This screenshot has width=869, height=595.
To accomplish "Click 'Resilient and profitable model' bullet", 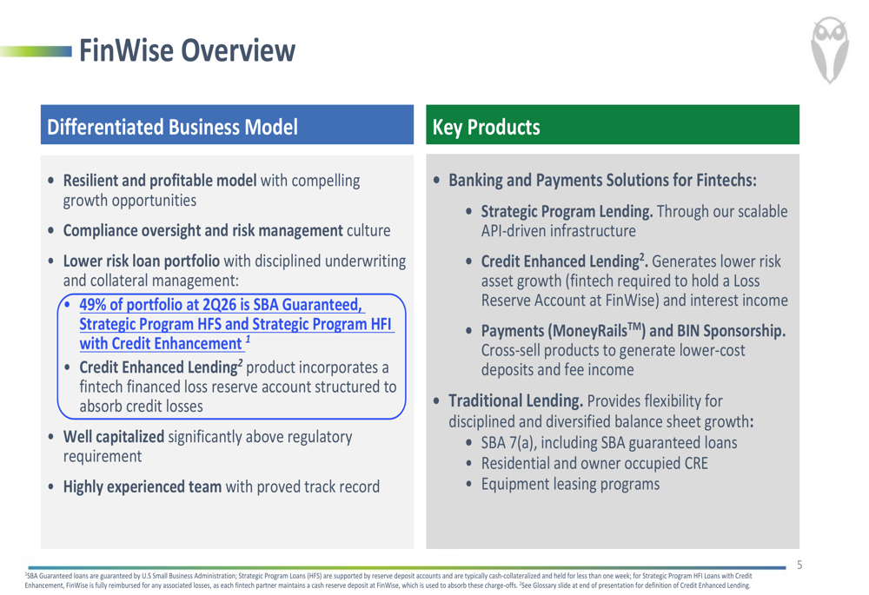I will click(211, 190).
